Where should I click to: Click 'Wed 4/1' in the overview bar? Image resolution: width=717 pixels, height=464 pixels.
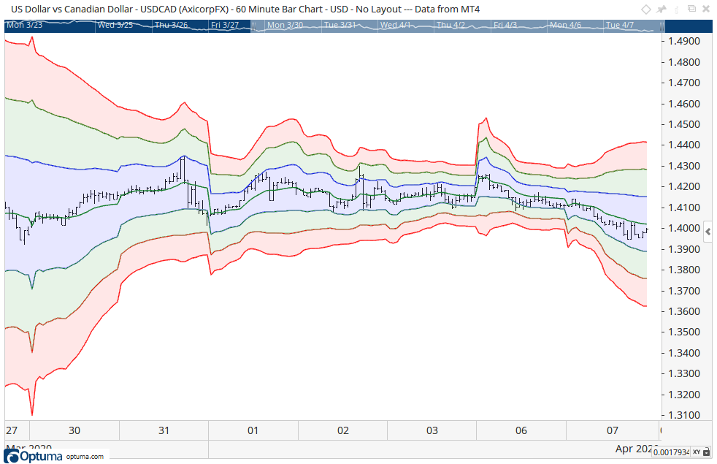(396, 25)
